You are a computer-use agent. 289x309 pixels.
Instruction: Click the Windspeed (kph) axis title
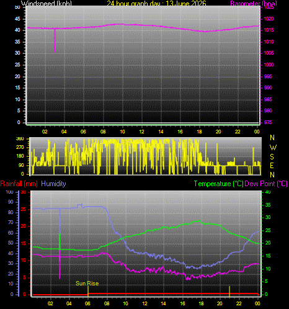[x=47, y=4]
